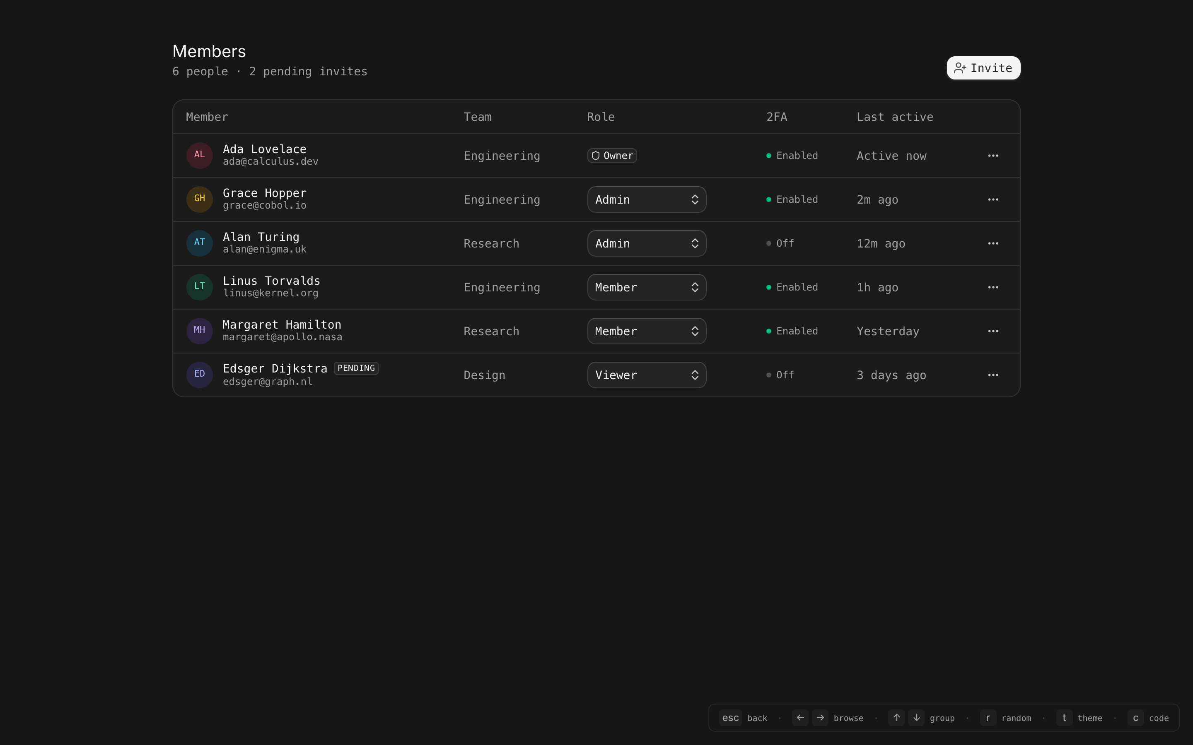Open more options for Linus Torvalds

[x=993, y=287]
